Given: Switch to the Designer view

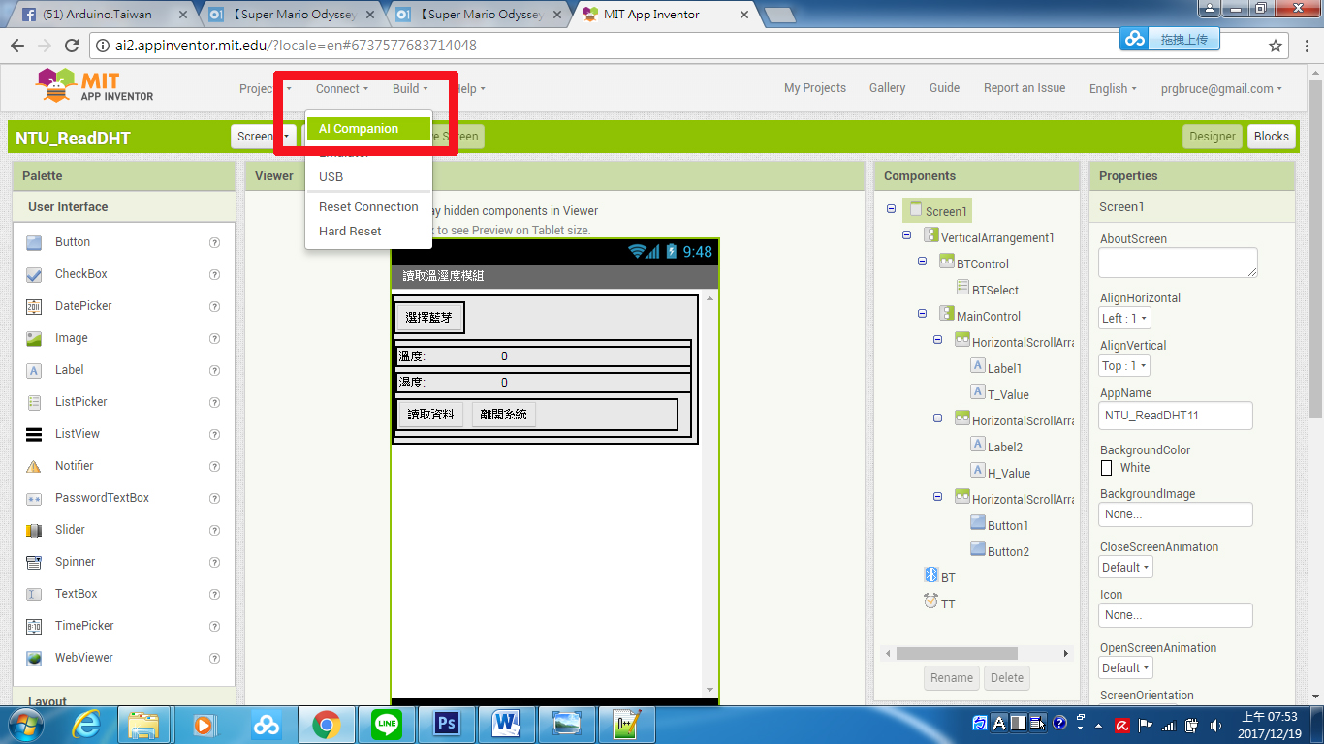Looking at the screenshot, I should coord(1213,137).
